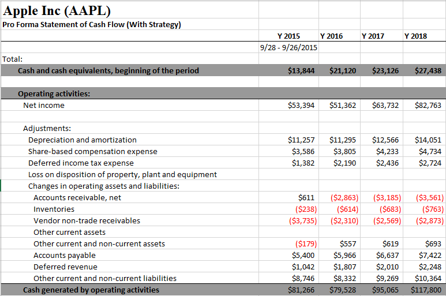Viewport: 446px width, 296px height.
Task: Select the Net income row label
Action: 44,106
